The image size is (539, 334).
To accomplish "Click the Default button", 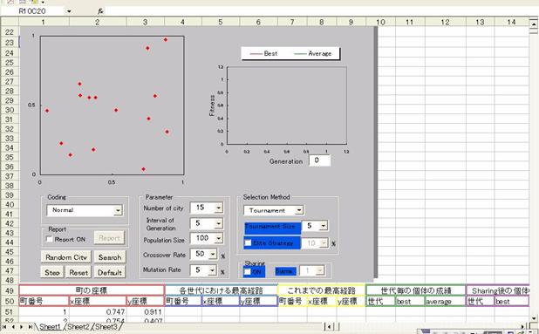I will coord(110,272).
